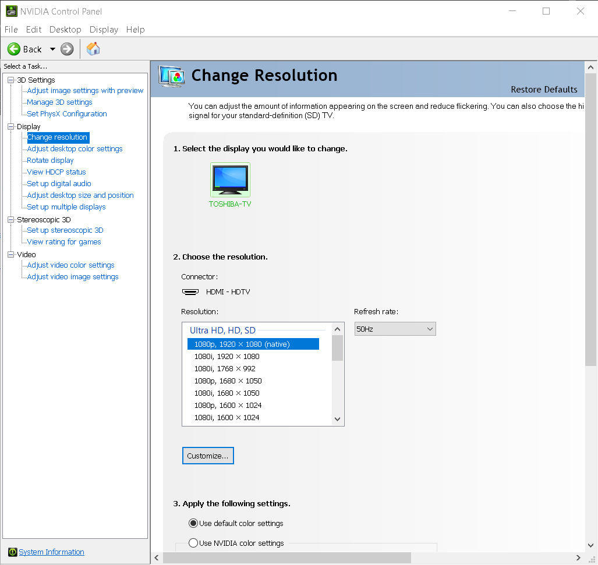Click the System Information gear icon
598x565 pixels.
pyautogui.click(x=13, y=552)
